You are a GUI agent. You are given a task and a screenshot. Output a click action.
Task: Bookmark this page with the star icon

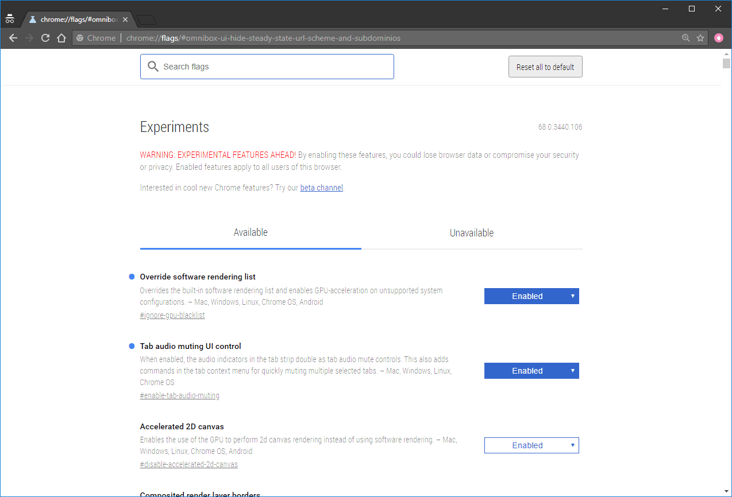point(700,38)
